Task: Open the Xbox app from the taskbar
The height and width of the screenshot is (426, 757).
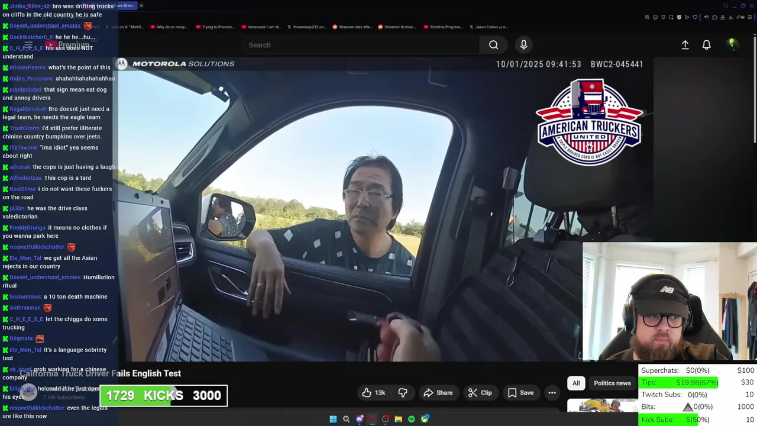Action: coord(425,419)
